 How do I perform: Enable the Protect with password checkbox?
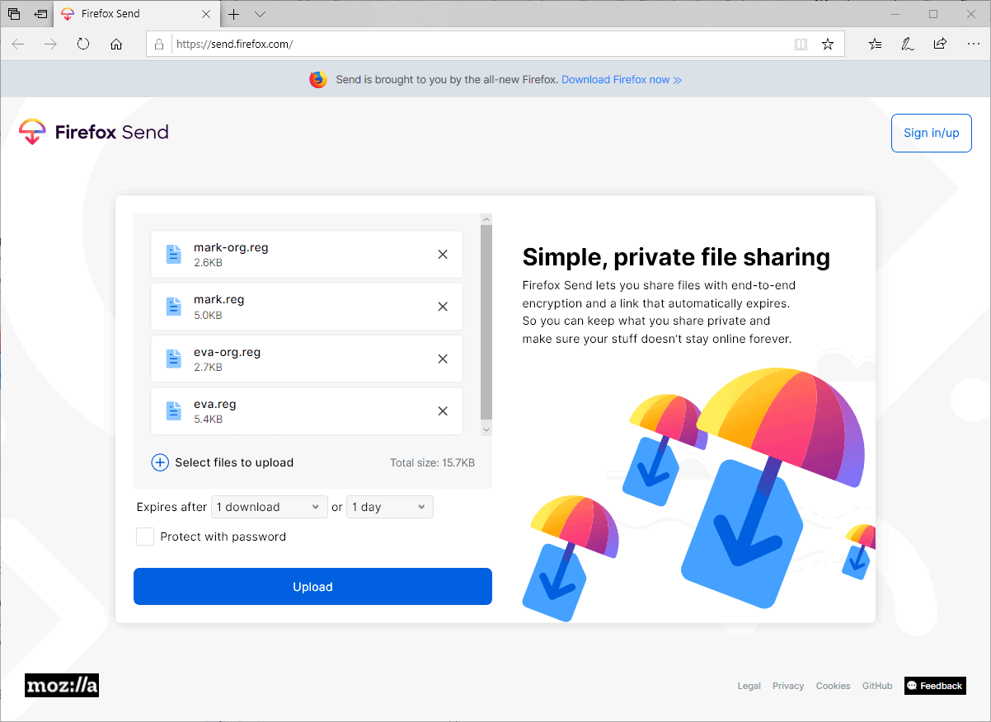[144, 537]
